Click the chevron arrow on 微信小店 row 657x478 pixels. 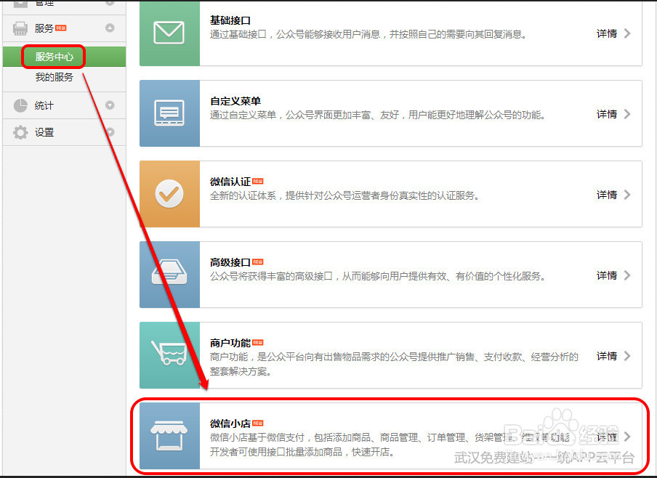pyautogui.click(x=626, y=437)
